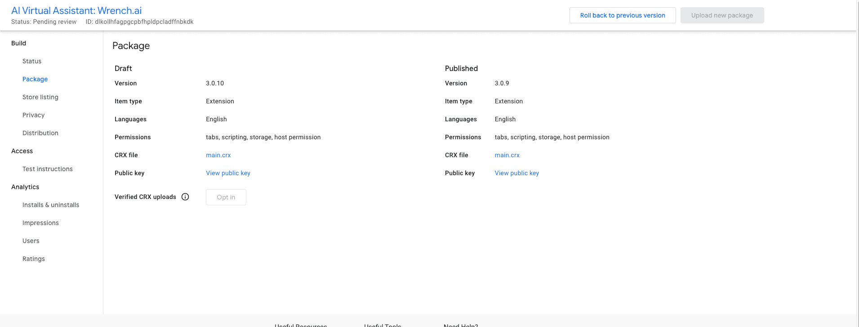Screen dimensions: 859x327
Task: Click the Access section heading
Action: (22, 151)
